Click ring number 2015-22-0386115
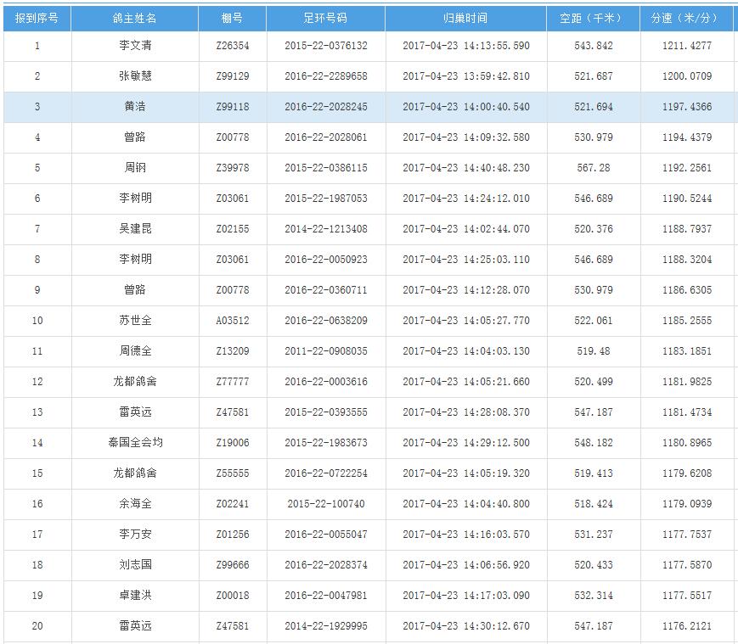738x644 pixels. click(325, 168)
